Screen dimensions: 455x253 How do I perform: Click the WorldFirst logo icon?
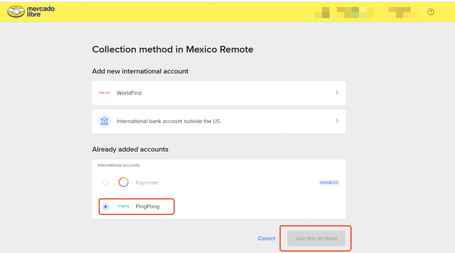pyautogui.click(x=105, y=93)
